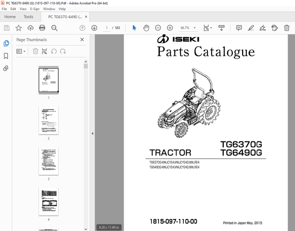Click the Printed in Japan May, 2015 text
Image resolution: width=295 pixels, height=231 pixels.
tap(243, 223)
